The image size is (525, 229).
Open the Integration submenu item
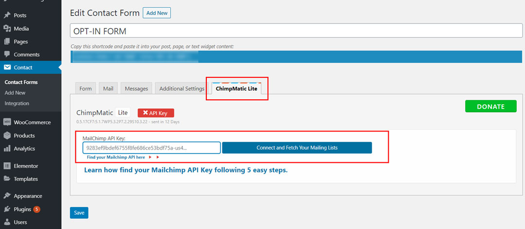pos(17,103)
